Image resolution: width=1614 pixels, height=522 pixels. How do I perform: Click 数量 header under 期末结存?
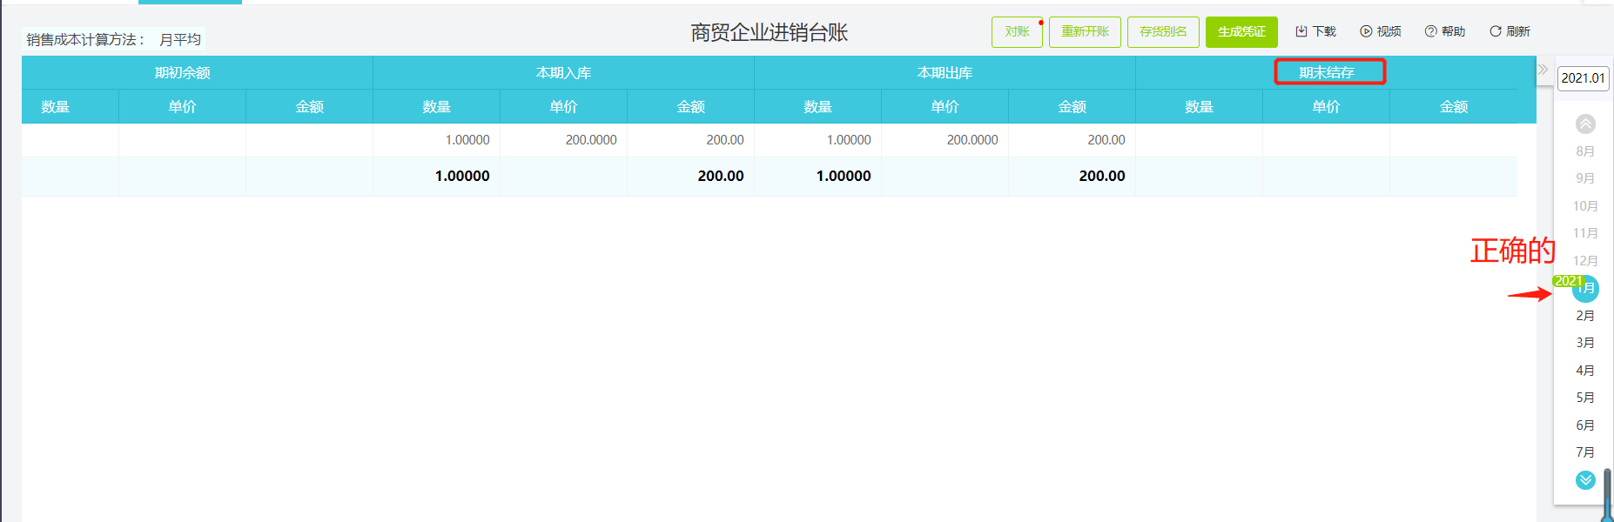1199,106
